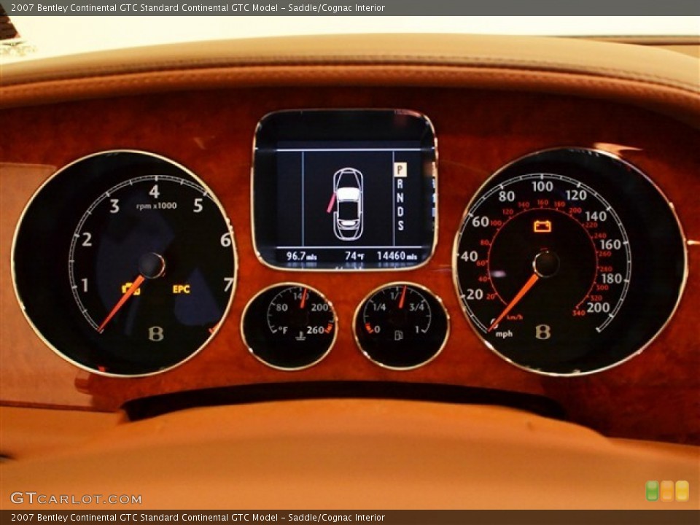Viewport: 700px width, 525px height.
Task: Click the 200 mph mark on speedometer
Action: pyautogui.click(x=598, y=308)
